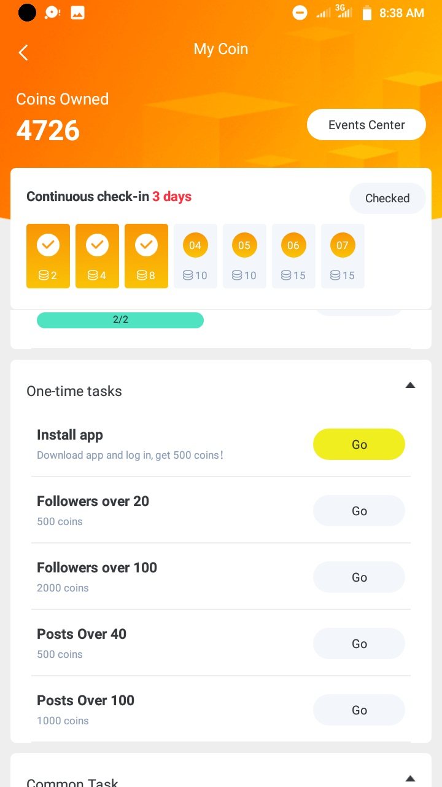Tap the day 04 coin icon
The height and width of the screenshot is (787, 442).
point(195,245)
